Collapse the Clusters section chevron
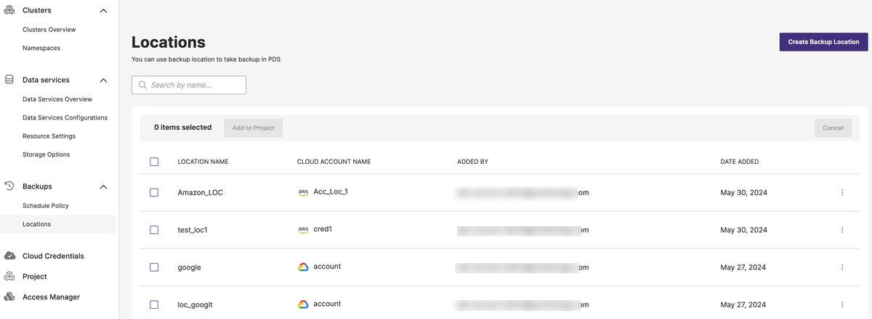This screenshot has width=872, height=319. [x=103, y=11]
